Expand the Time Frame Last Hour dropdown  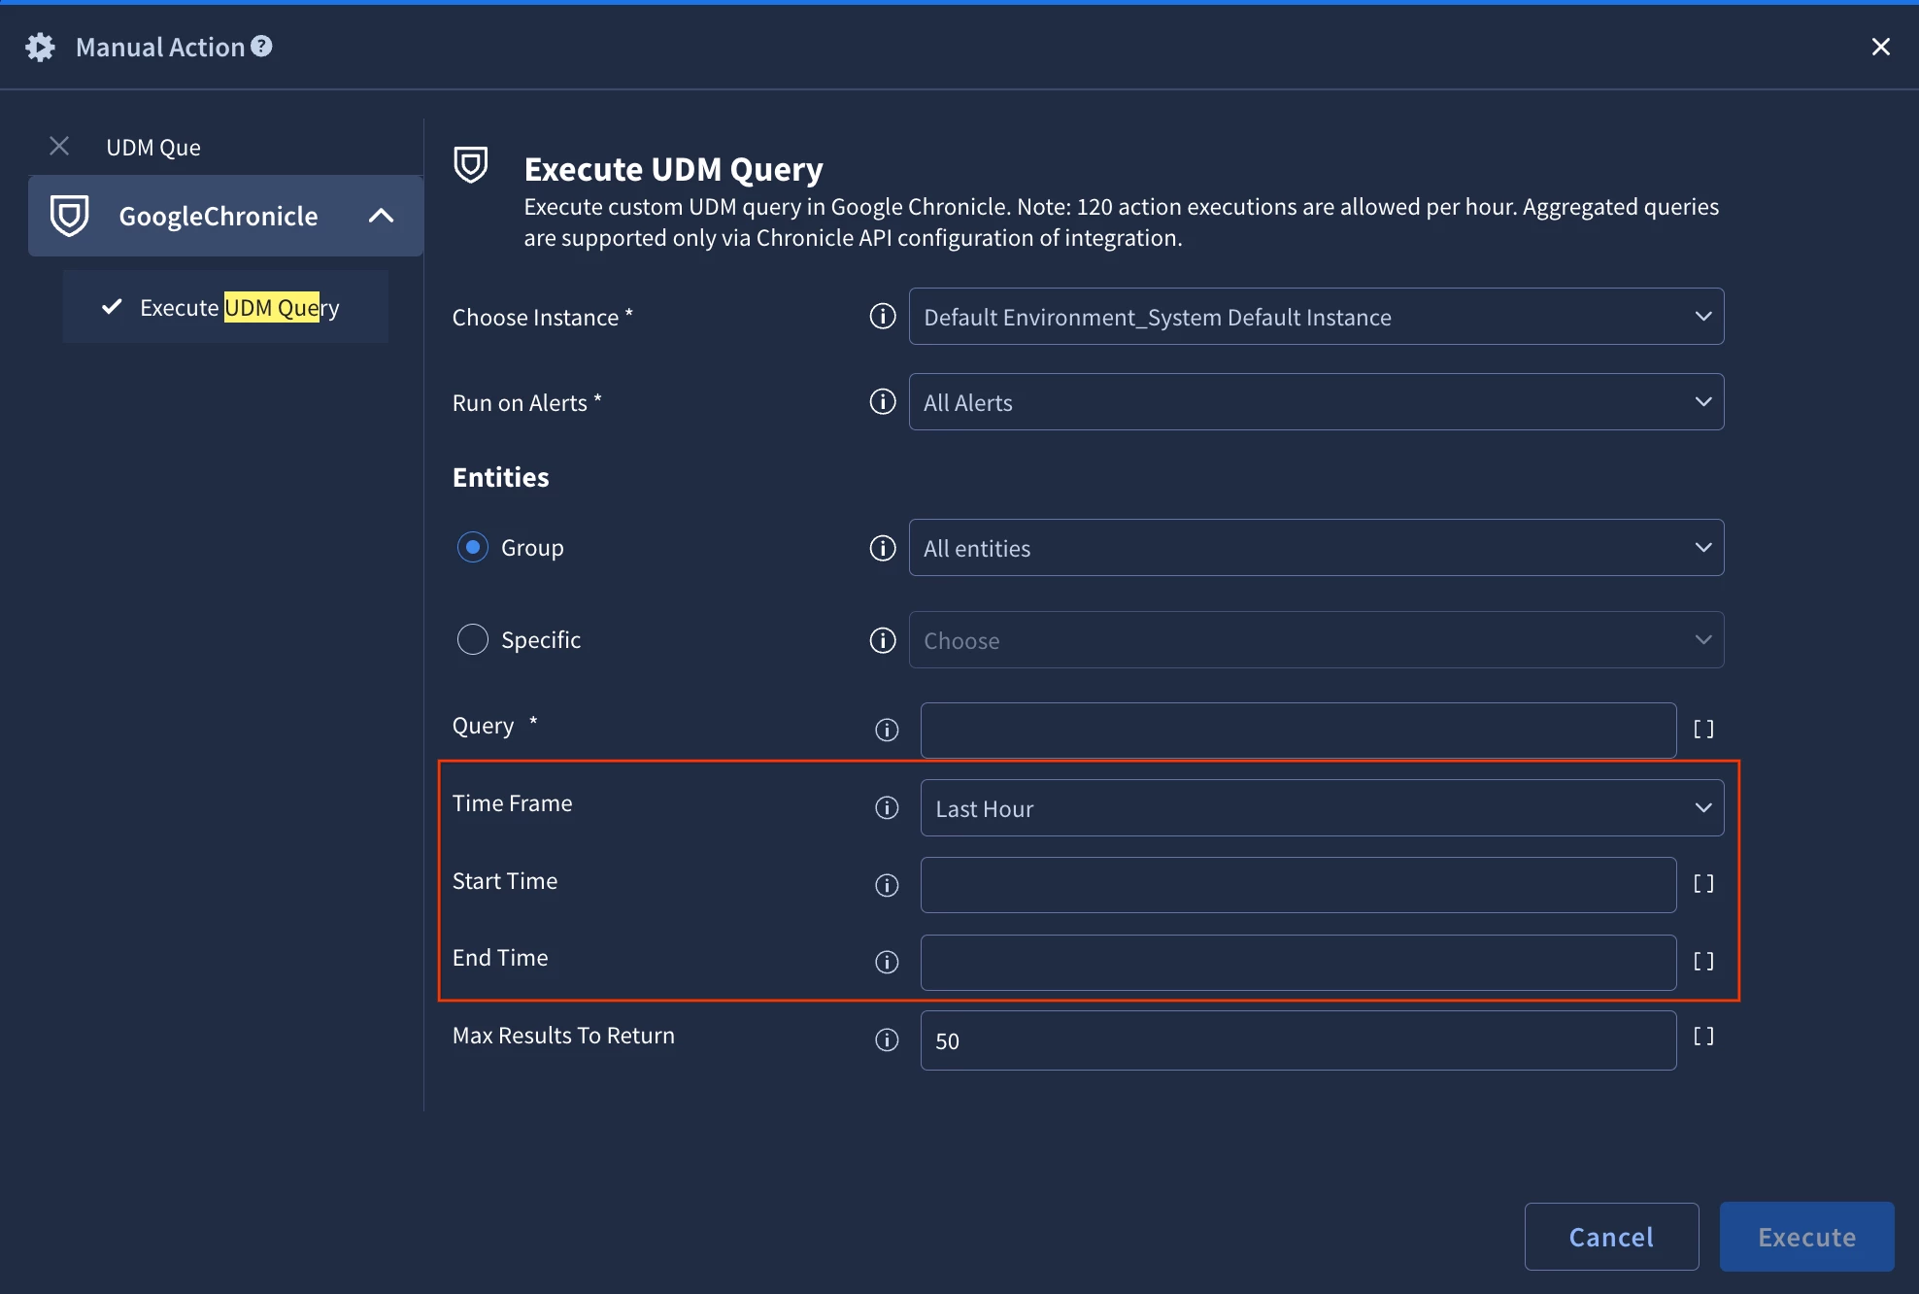tap(1321, 808)
